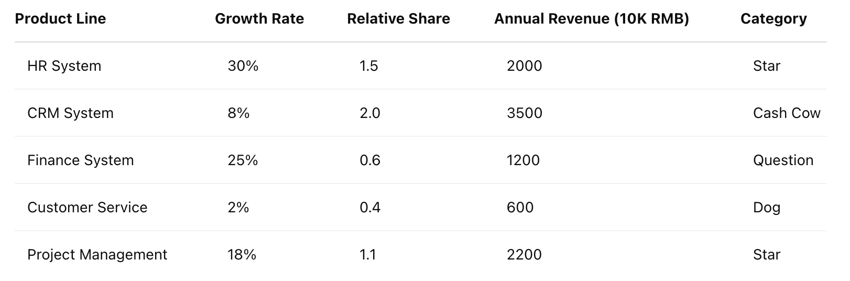Viewport: 850px width, 281px height.
Task: Click the Dog category cell
Action: 767,208
